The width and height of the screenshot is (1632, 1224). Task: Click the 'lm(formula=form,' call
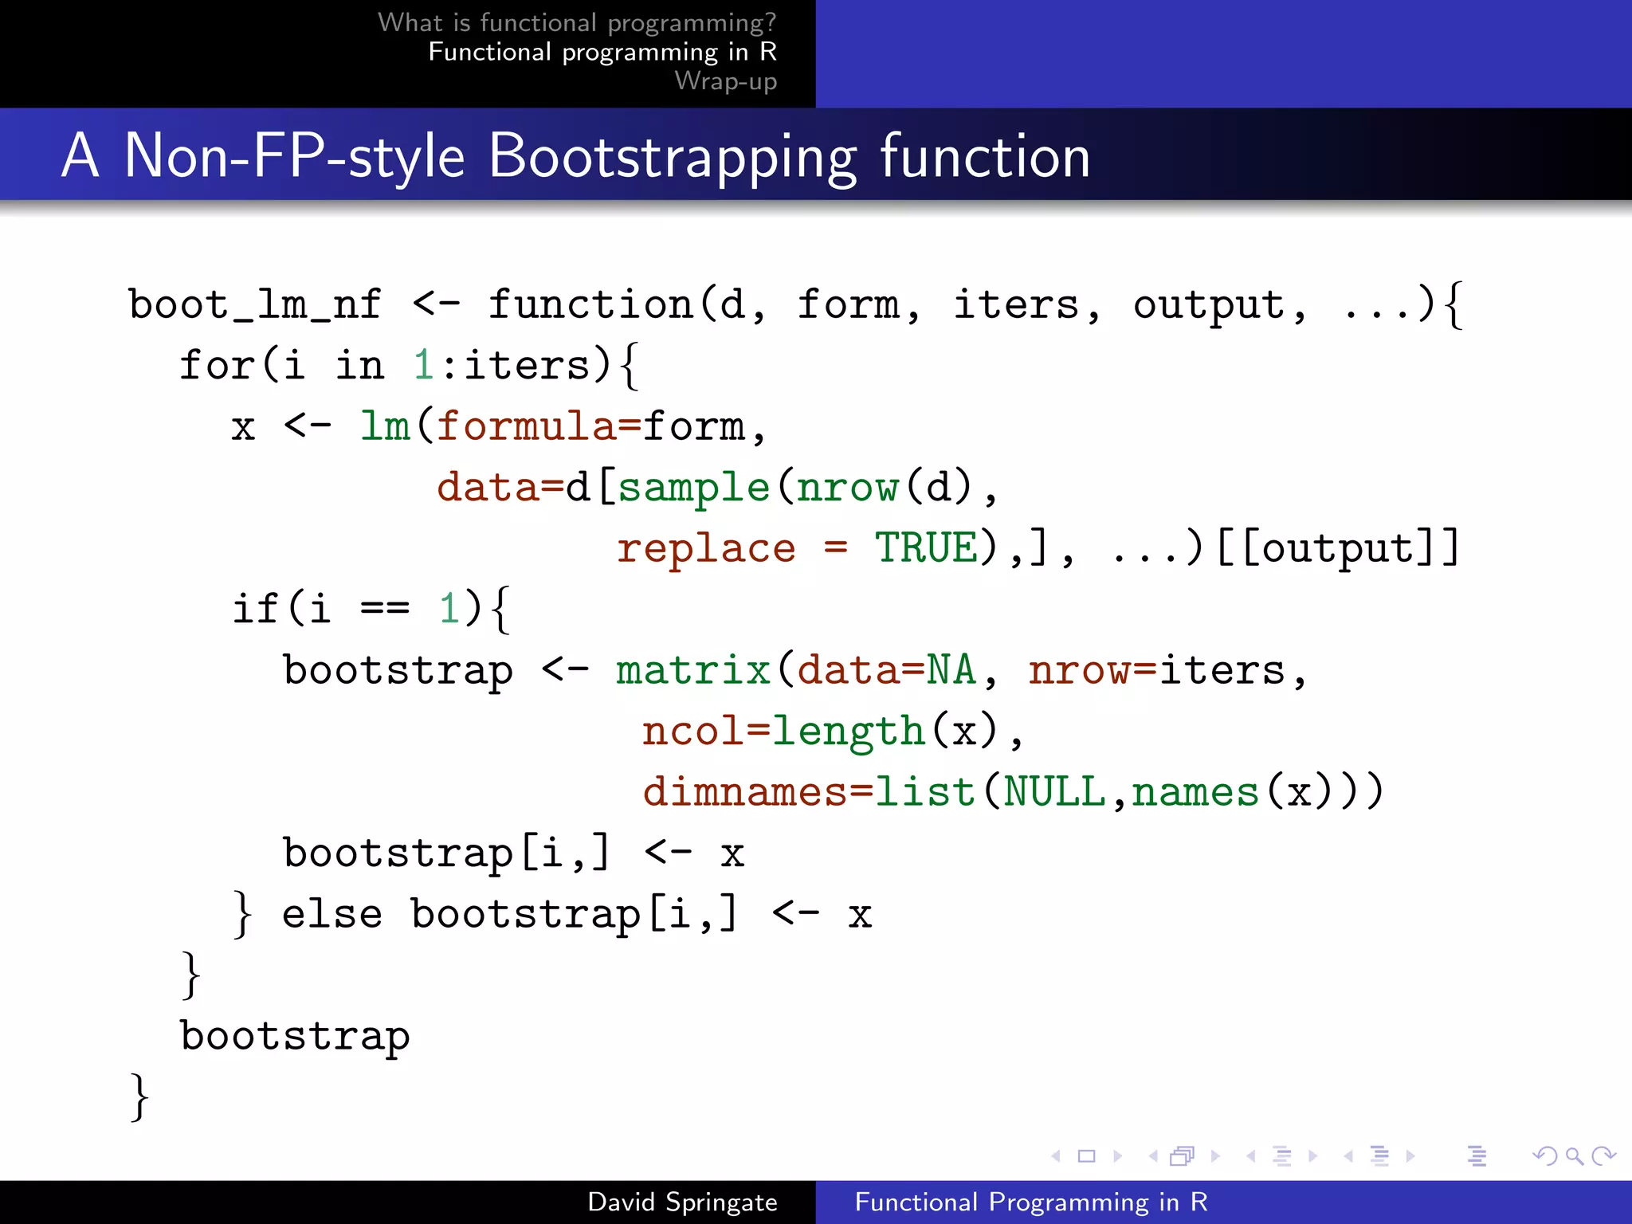coord(563,426)
